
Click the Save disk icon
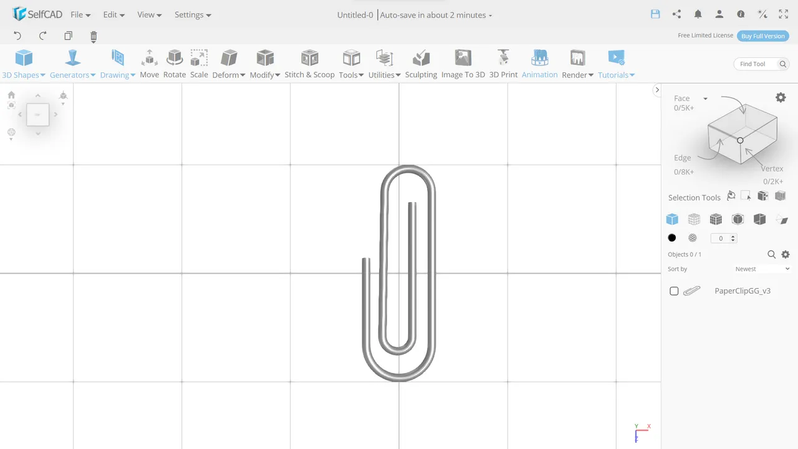pos(655,14)
